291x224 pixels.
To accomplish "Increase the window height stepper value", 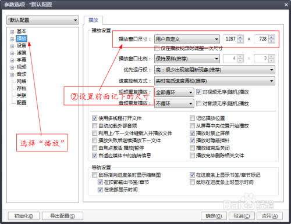I will [272, 37].
